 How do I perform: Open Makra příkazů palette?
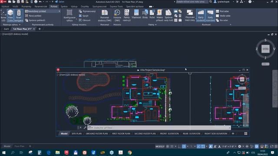tap(159, 16)
